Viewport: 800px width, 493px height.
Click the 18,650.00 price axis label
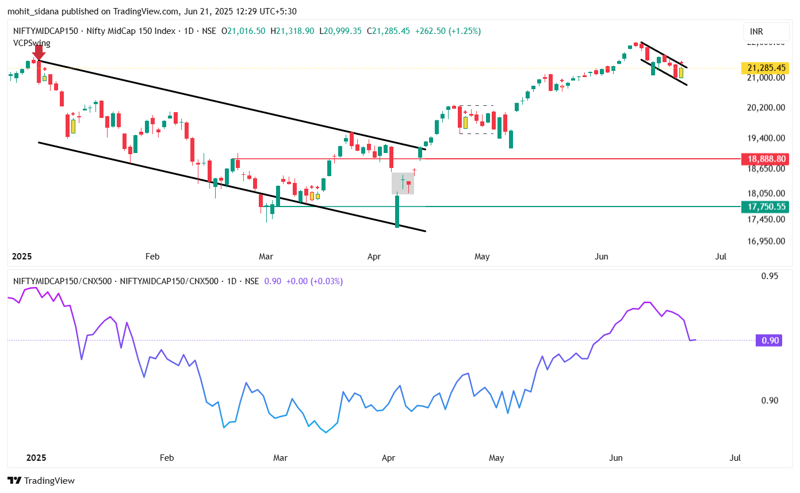point(765,169)
